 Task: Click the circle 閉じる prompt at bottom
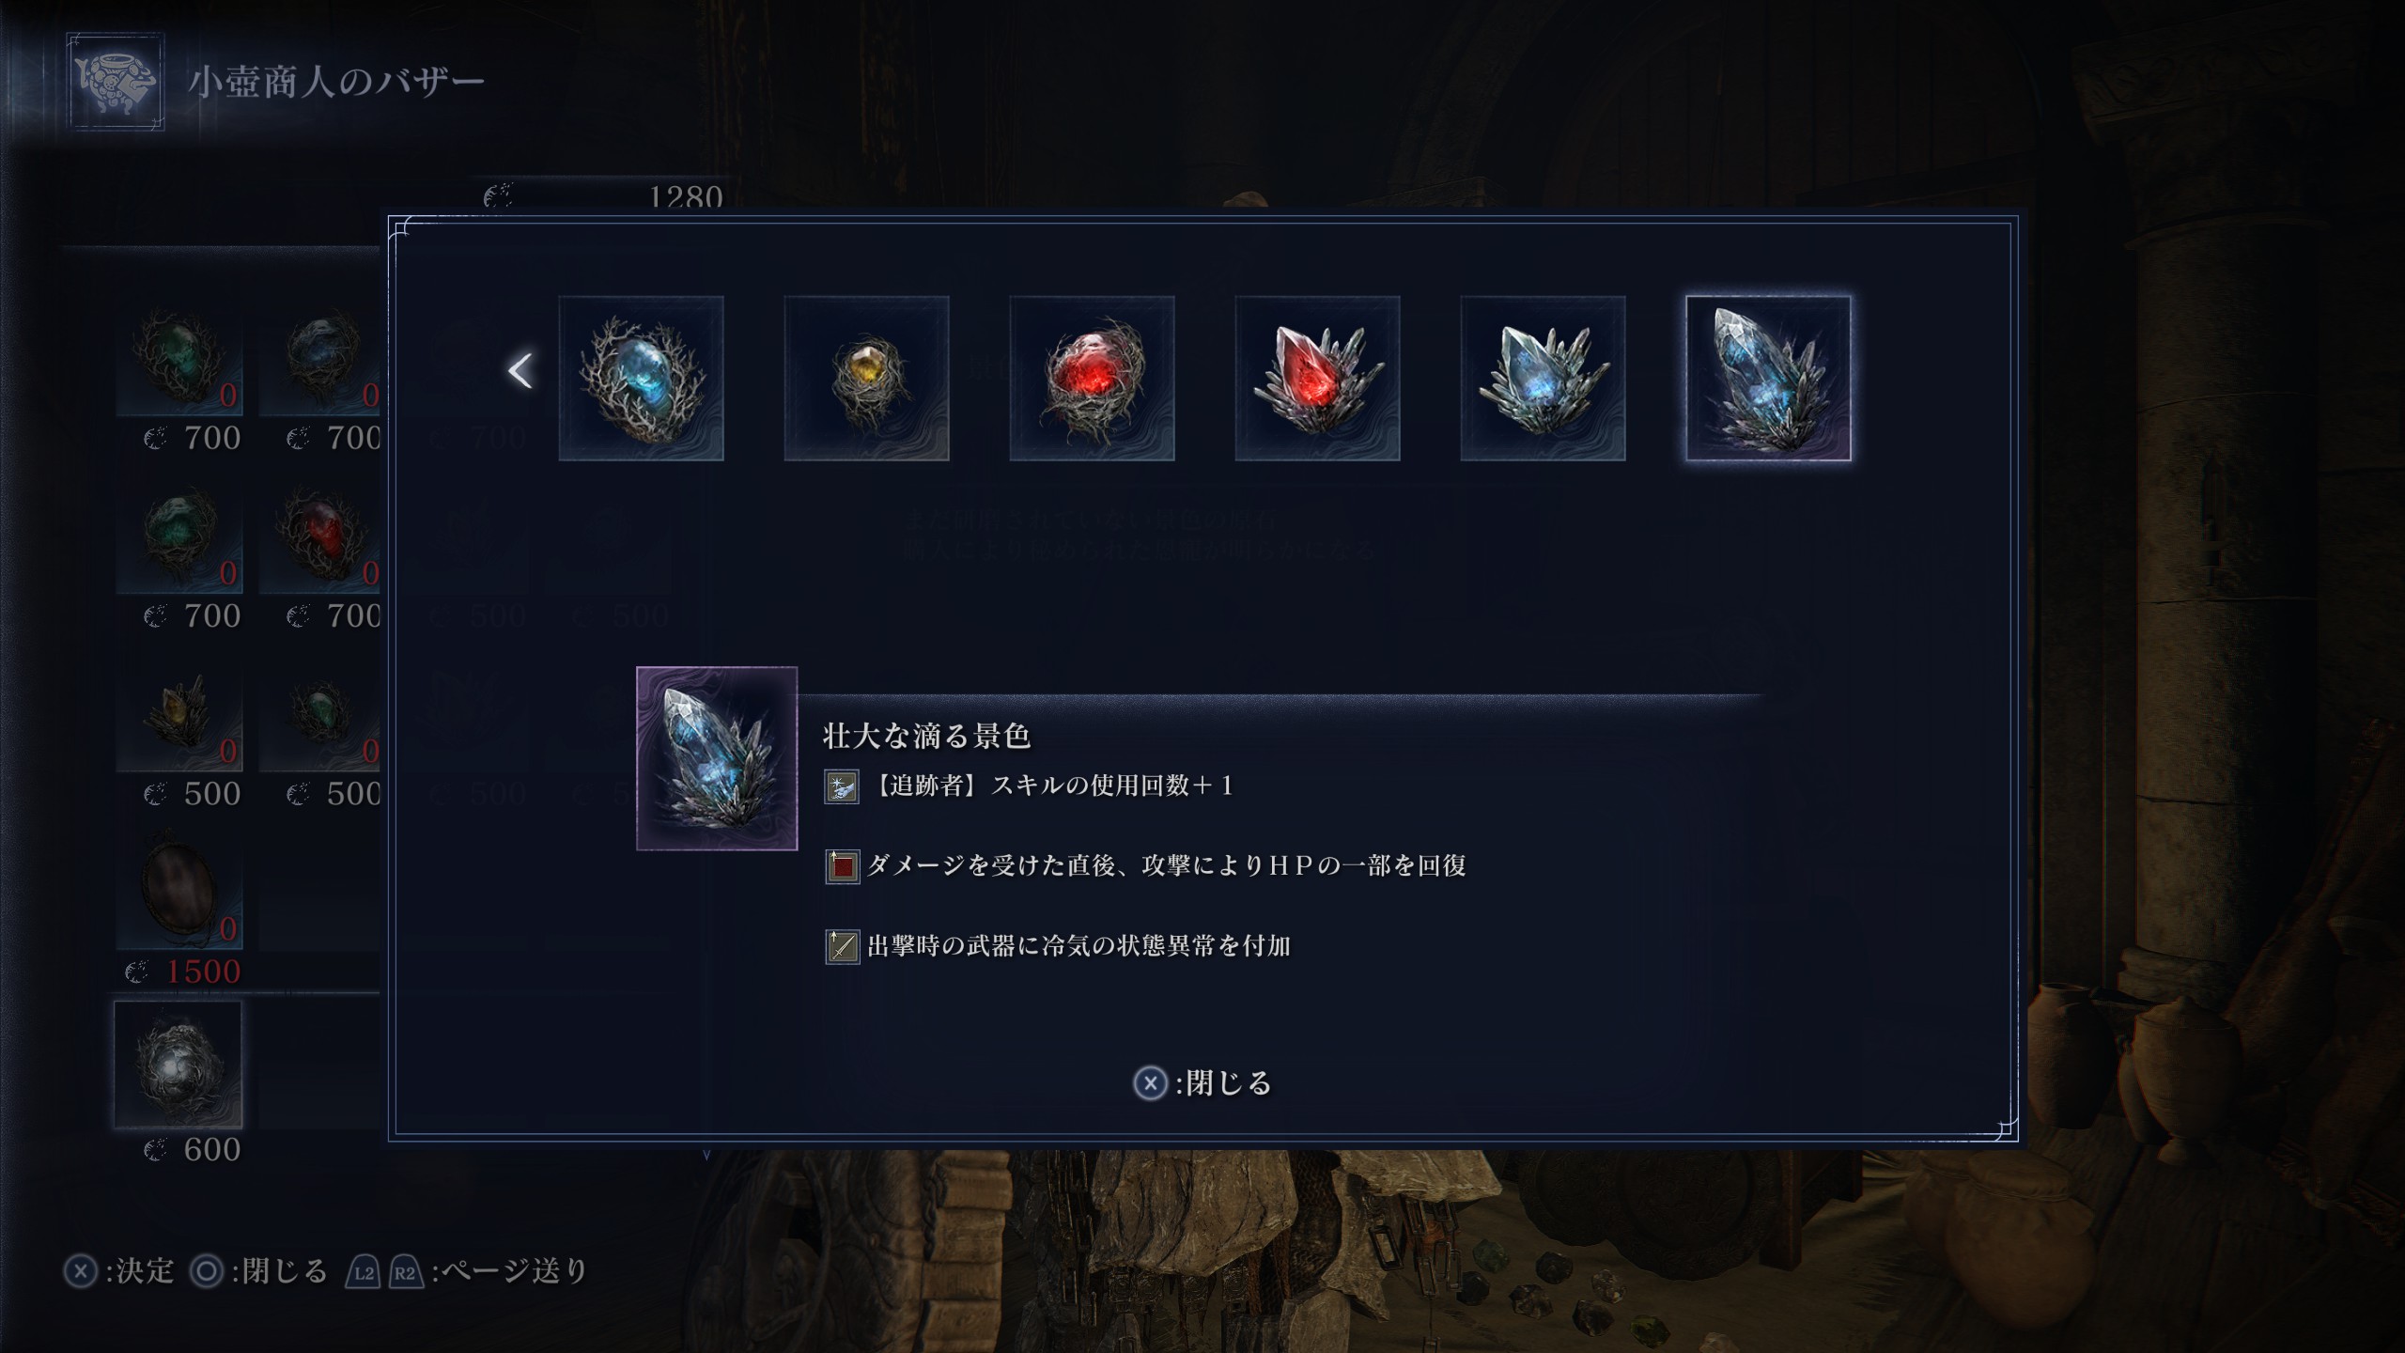pyautogui.click(x=258, y=1271)
